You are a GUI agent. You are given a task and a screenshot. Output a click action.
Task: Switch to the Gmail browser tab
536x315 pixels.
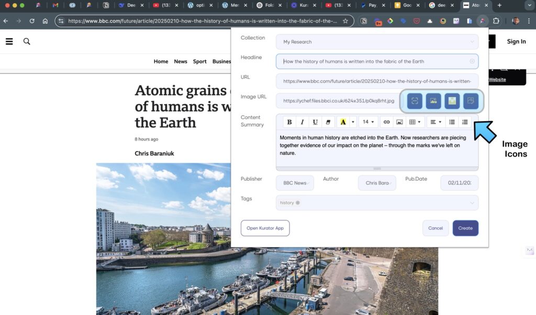(x=55, y=5)
